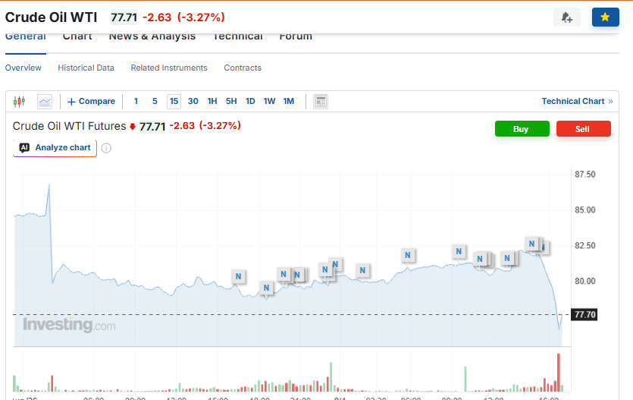This screenshot has width=633, height=400.
Task: Select the Related Instruments sub-tab
Action: pos(169,68)
